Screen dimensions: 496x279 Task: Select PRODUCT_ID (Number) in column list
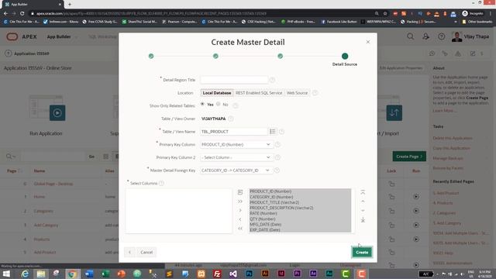pyautogui.click(x=270, y=191)
